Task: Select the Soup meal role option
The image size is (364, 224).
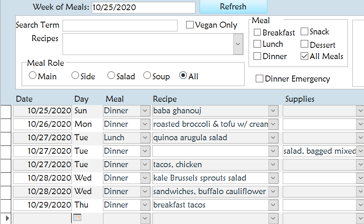Action: pyautogui.click(x=147, y=76)
